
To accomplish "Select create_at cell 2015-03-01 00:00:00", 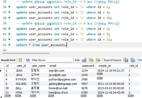I will (112, 88).
